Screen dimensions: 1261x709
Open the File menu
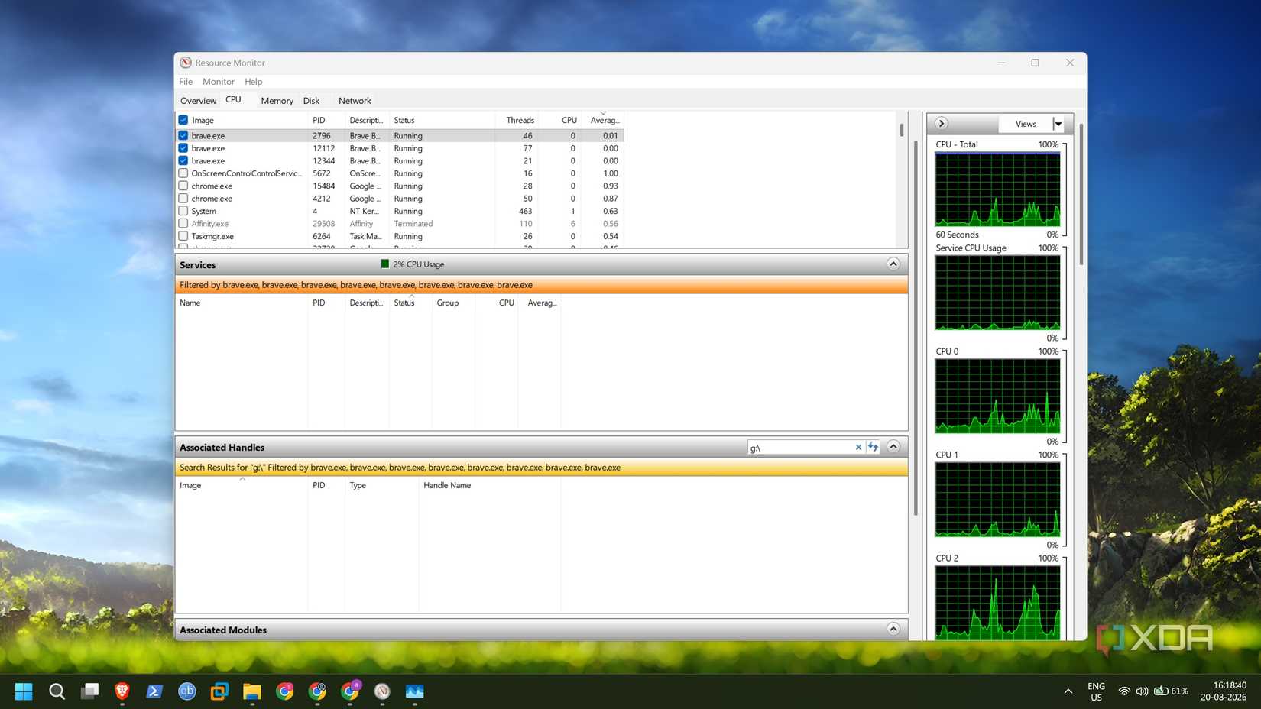(186, 82)
